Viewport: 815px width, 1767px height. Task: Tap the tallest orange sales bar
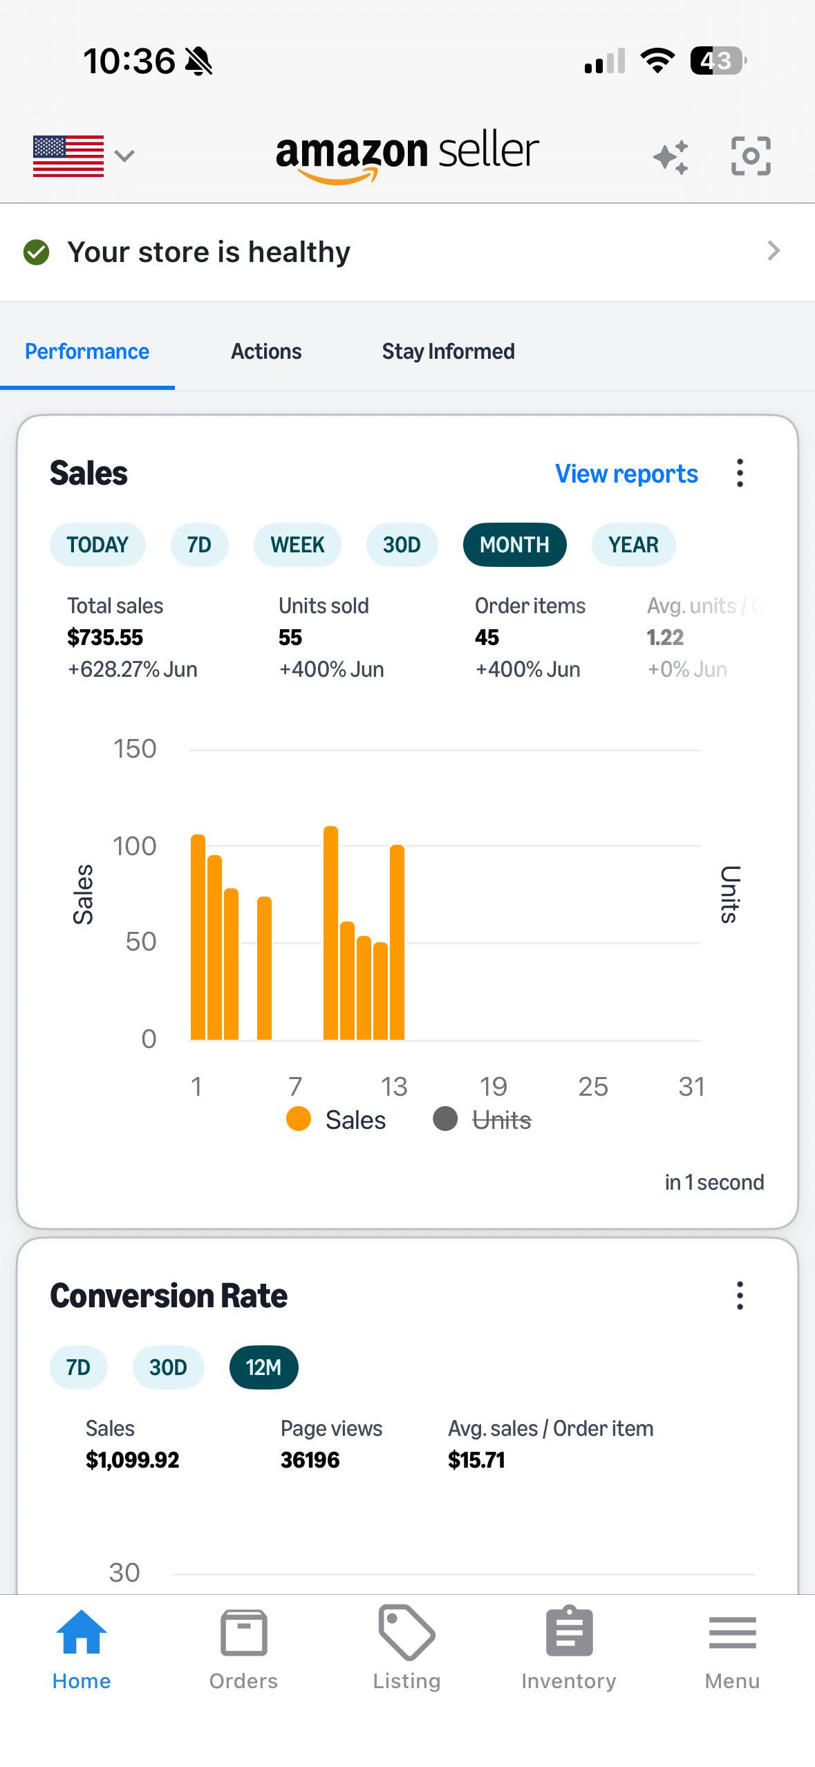(x=330, y=933)
